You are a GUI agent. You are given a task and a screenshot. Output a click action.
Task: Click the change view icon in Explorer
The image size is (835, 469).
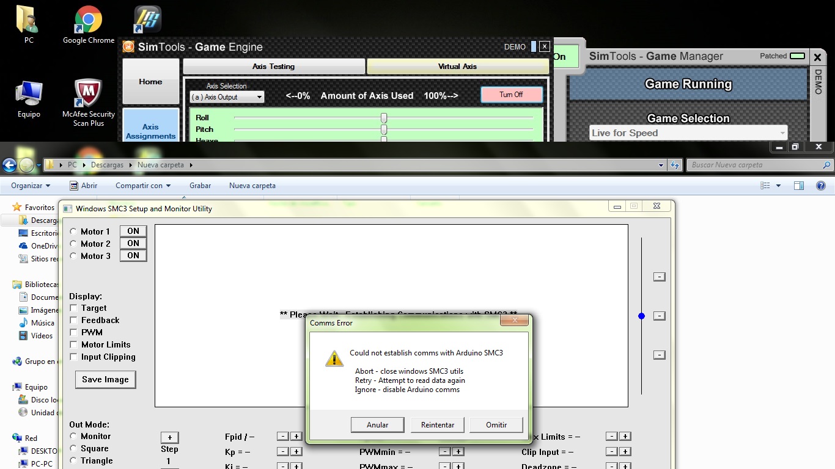765,186
